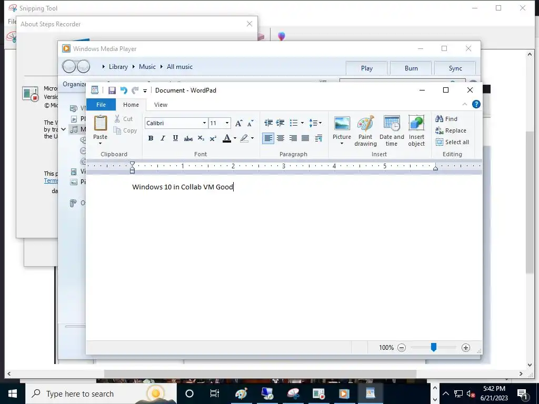Click the Redo icon in WordPad
The image size is (539, 404).
(x=135, y=90)
